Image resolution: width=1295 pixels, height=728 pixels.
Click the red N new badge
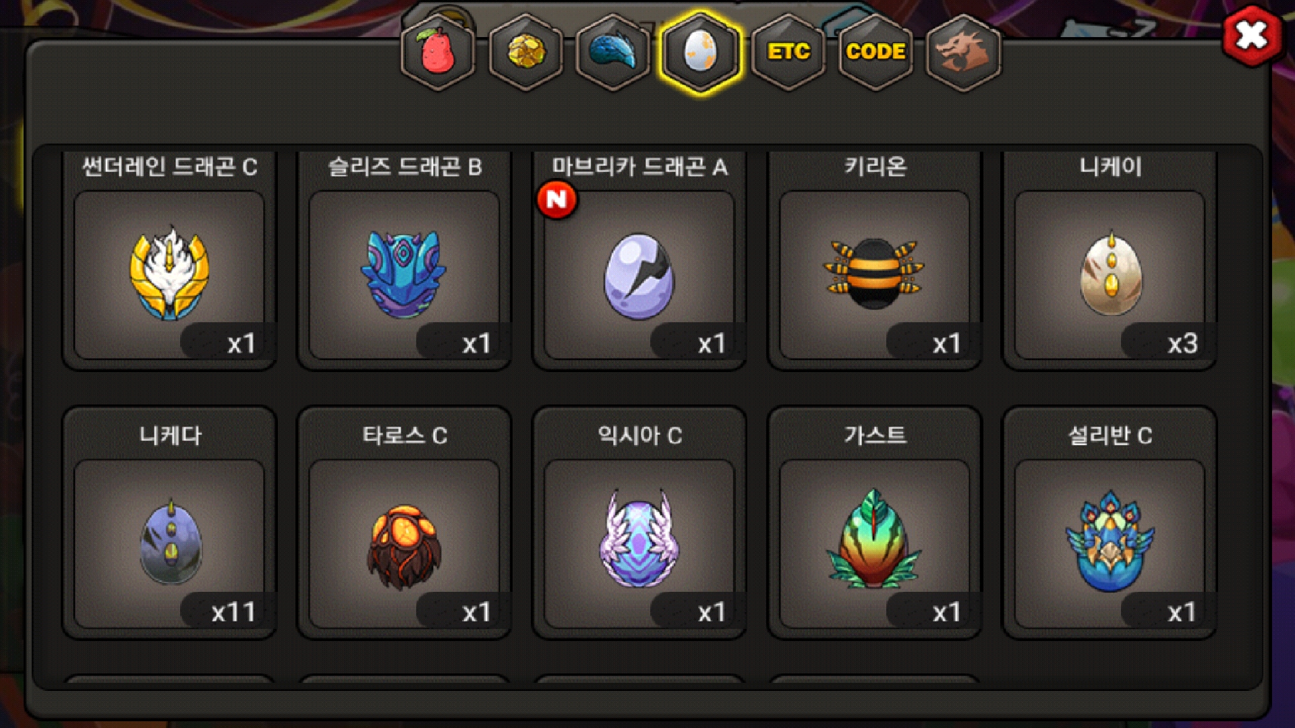(556, 200)
